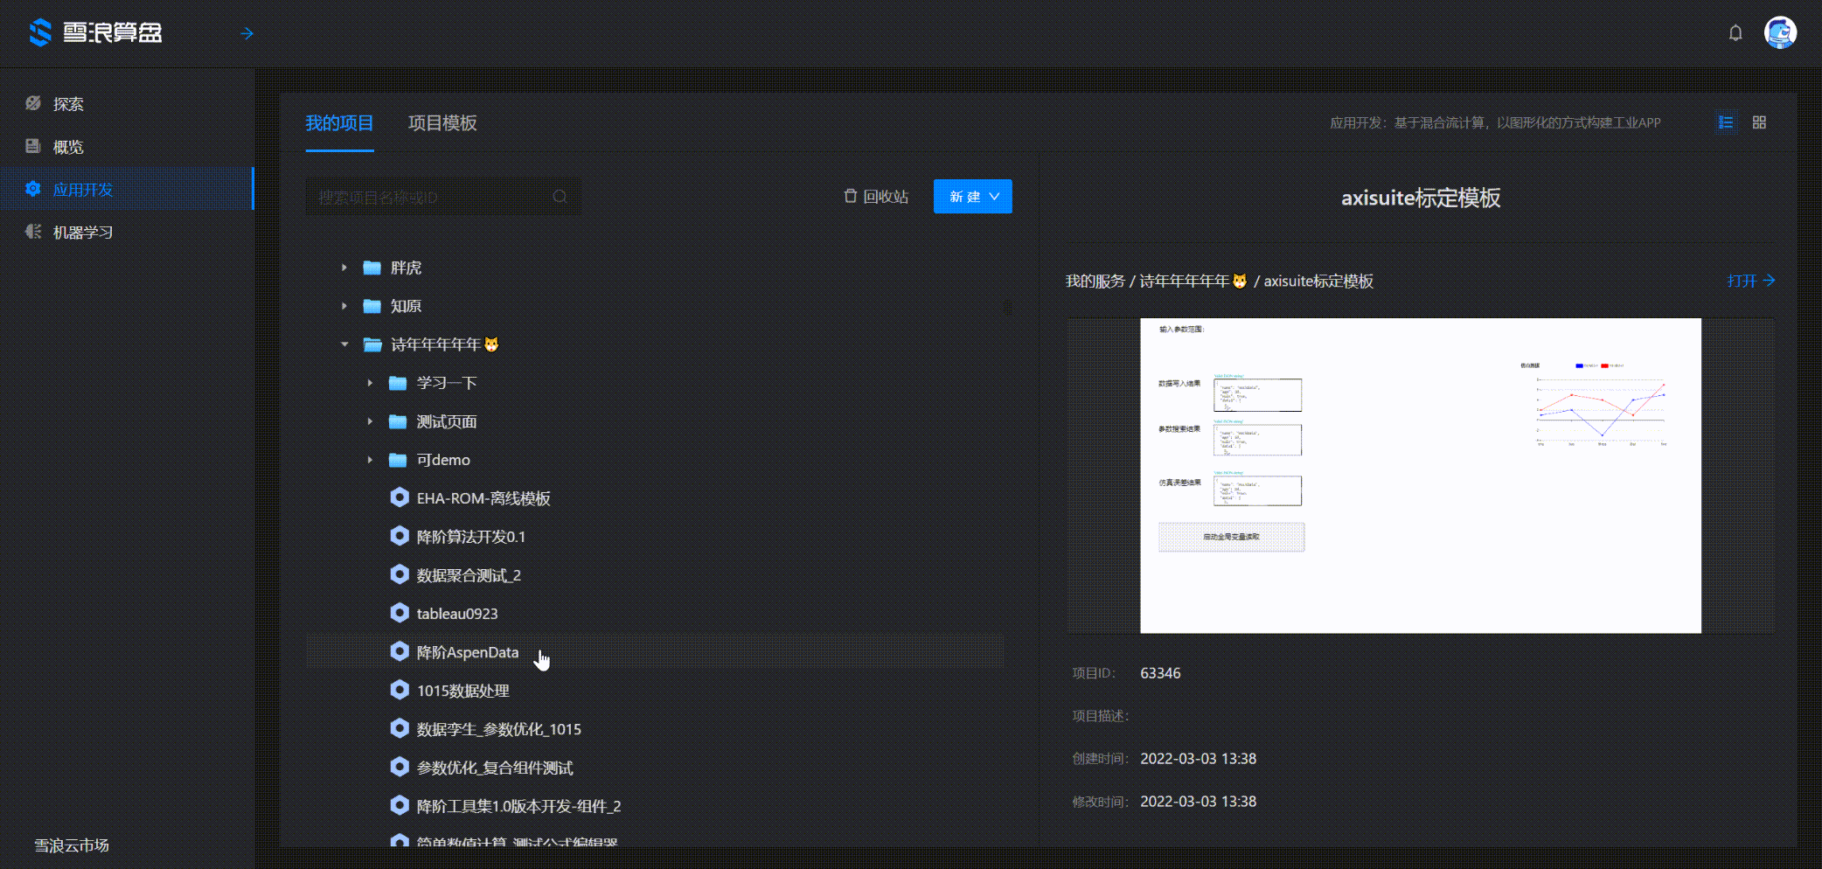Select the 我的项目 tab
The image size is (1822, 869).
click(x=339, y=123)
